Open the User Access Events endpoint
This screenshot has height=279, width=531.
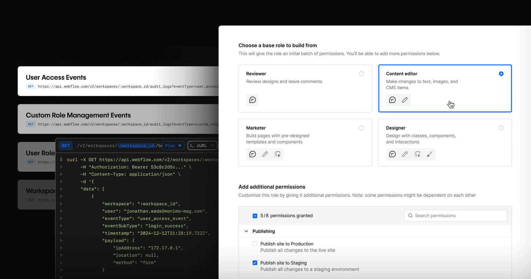click(x=105, y=81)
